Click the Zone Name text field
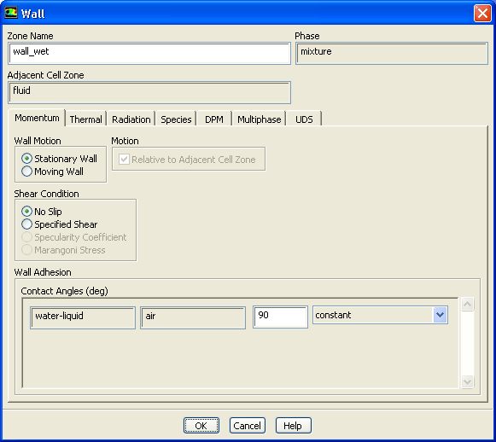The image size is (496, 442). point(149,54)
